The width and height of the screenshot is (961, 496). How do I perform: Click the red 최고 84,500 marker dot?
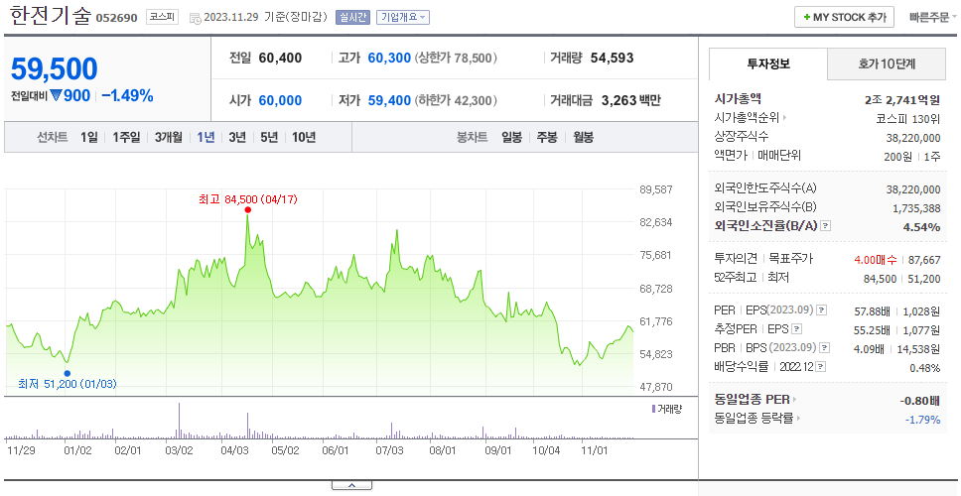coord(247,210)
